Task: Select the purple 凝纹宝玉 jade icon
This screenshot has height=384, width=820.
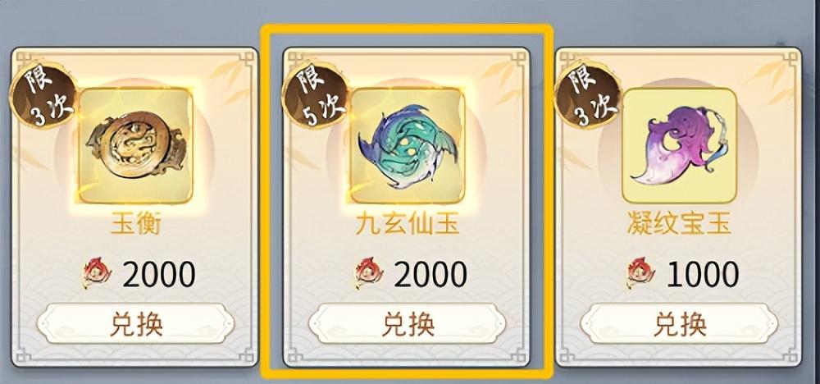Action: [x=679, y=145]
